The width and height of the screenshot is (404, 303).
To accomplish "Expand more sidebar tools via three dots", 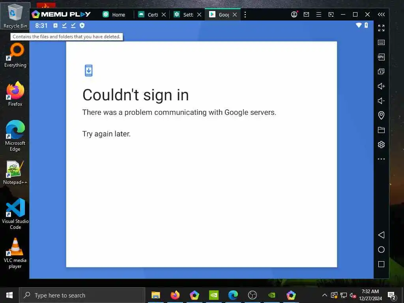I will coord(381,159).
